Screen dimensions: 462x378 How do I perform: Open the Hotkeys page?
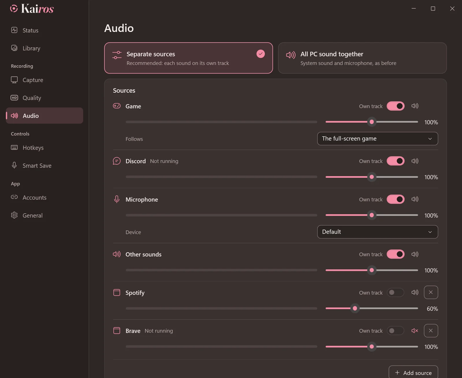point(44,148)
